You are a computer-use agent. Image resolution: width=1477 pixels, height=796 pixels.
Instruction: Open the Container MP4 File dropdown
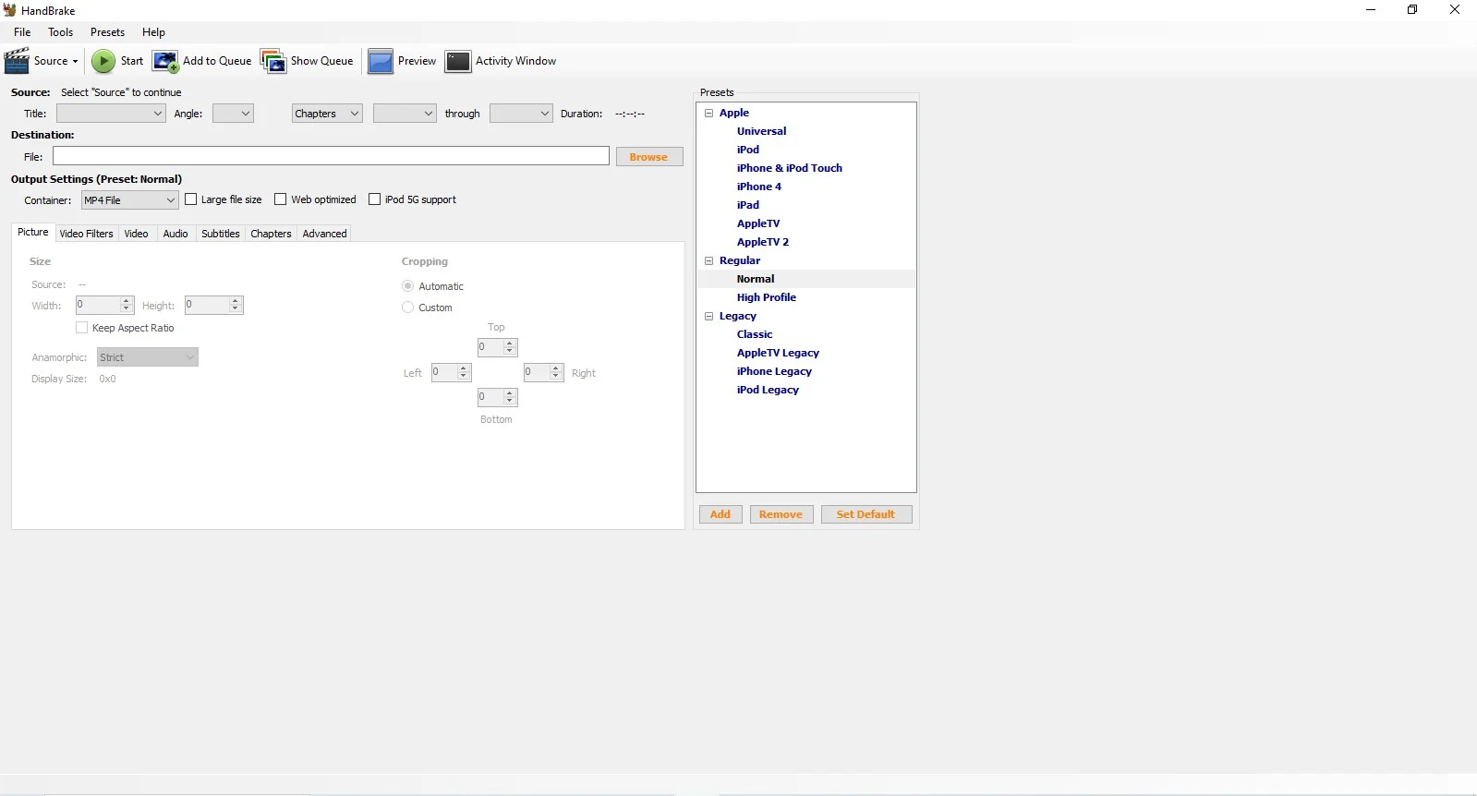coord(129,200)
